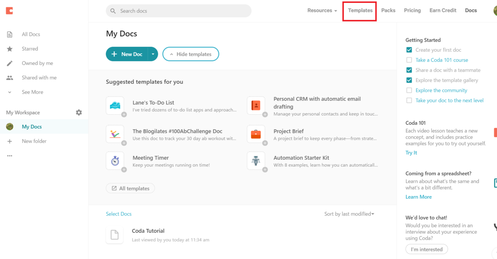Select Owned by me in sidebar
497x259 pixels.
pyautogui.click(x=37, y=63)
